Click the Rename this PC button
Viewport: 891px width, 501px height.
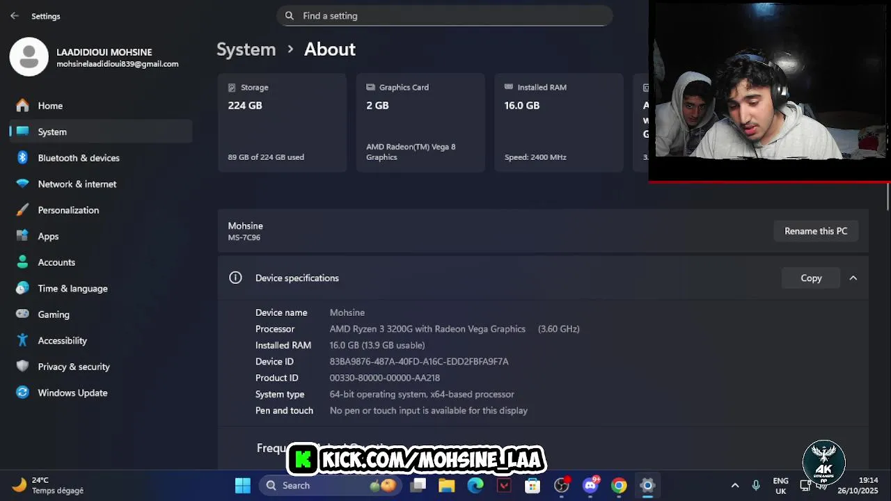click(816, 231)
